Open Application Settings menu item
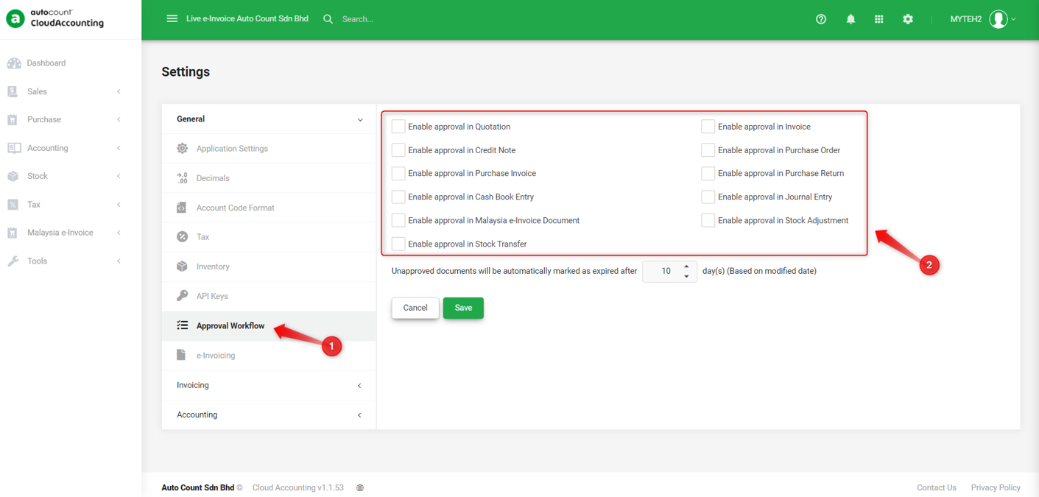Viewport: 1039px width, 497px height. point(269,149)
